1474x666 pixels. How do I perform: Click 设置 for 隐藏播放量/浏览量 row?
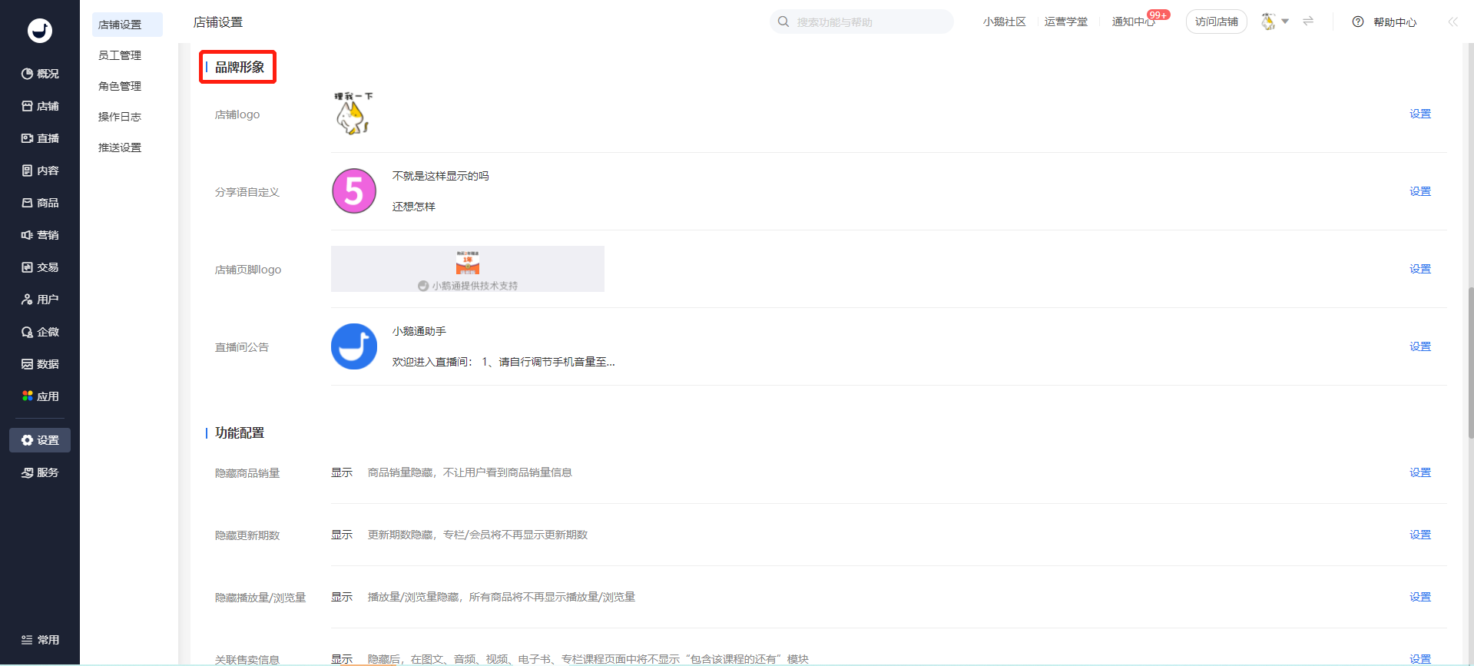click(1420, 597)
